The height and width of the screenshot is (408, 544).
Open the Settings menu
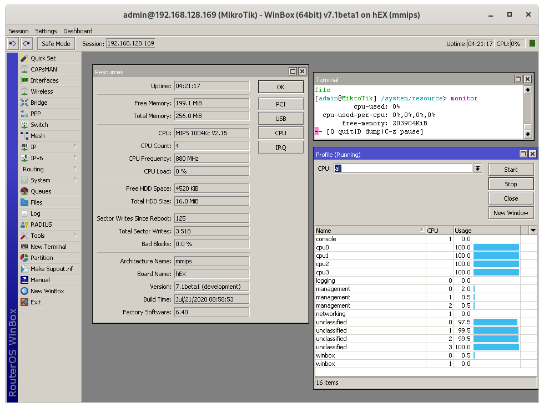pyautogui.click(x=46, y=31)
